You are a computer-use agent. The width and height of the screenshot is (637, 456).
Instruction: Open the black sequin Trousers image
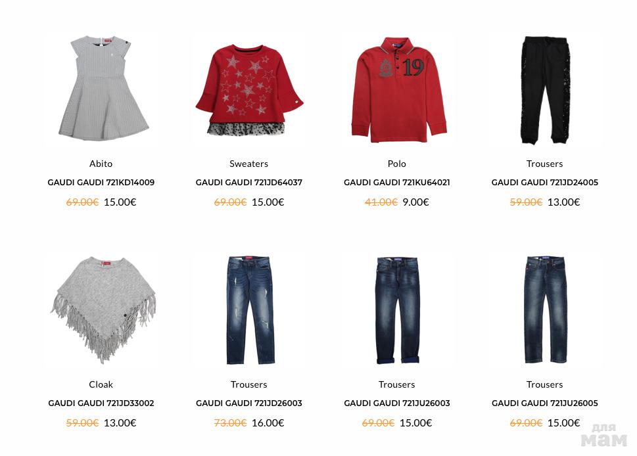[546, 90]
